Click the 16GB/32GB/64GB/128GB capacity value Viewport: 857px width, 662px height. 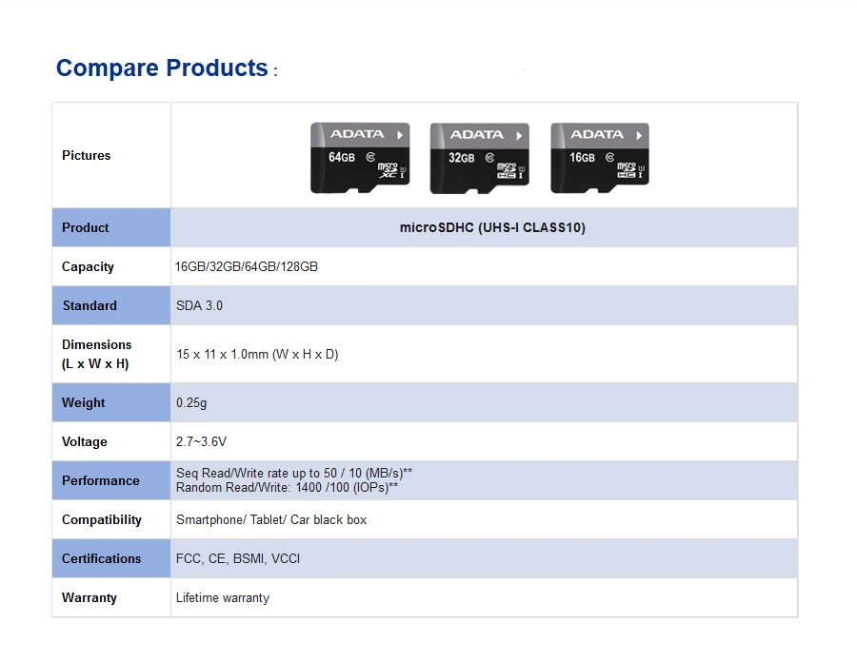pyautogui.click(x=247, y=267)
